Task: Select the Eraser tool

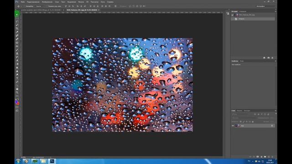Action: 17,61
